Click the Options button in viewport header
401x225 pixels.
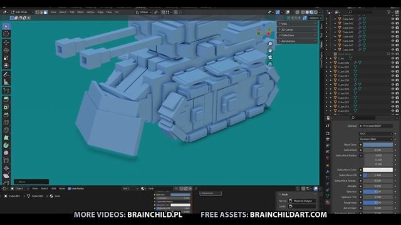315,18
